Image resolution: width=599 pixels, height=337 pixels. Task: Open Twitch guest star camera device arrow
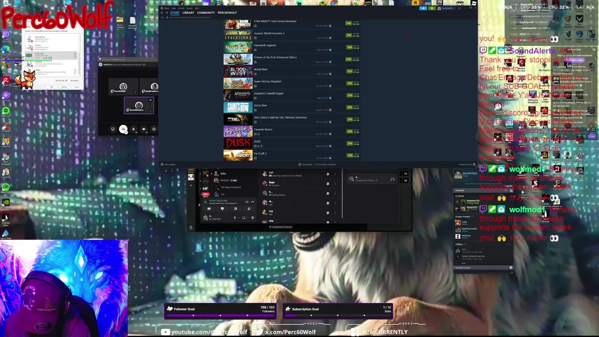[x=126, y=132]
